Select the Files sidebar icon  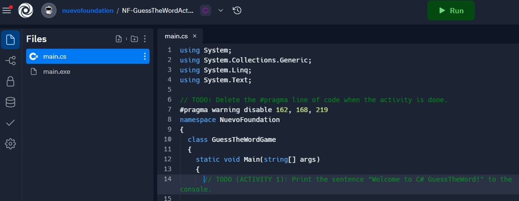10,40
